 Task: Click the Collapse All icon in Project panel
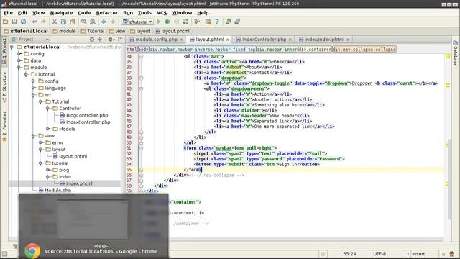pyautogui.click(x=100, y=40)
